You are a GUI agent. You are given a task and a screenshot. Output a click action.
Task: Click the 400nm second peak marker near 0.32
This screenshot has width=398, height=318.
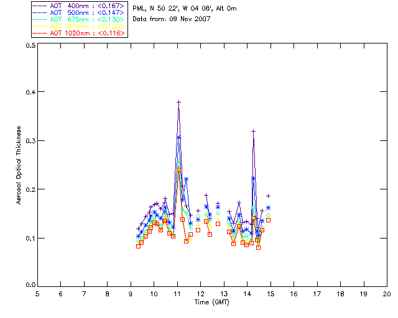(x=253, y=131)
